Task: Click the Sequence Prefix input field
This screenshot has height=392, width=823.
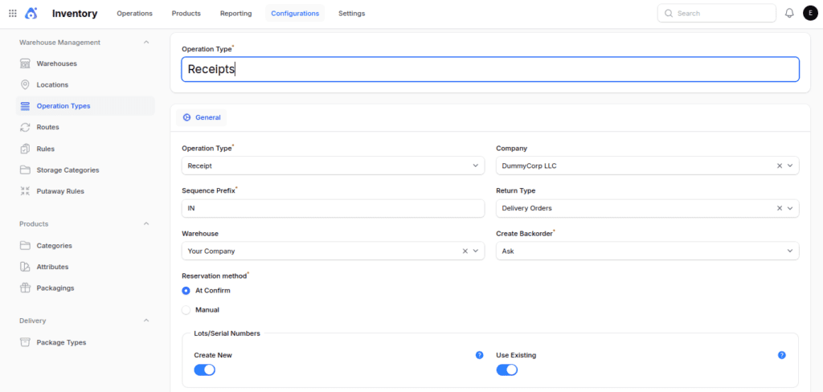Action: pyautogui.click(x=334, y=208)
